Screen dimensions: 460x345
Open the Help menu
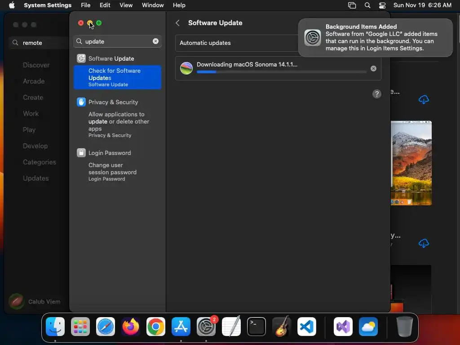coord(179,5)
